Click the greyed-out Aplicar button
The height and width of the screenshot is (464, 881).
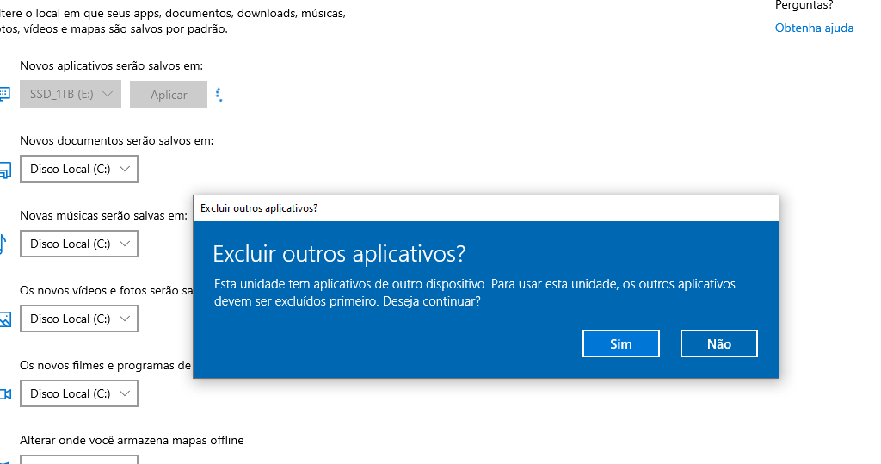[x=169, y=95]
